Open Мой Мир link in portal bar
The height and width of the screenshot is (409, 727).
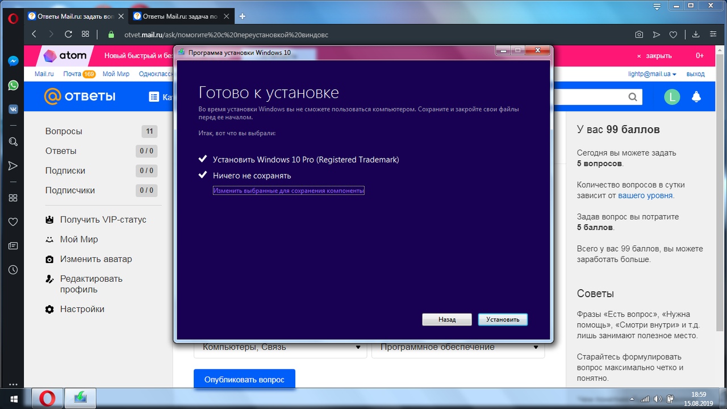(116, 74)
